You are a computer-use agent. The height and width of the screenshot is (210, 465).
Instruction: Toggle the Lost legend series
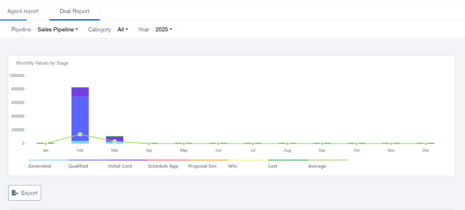pyautogui.click(x=272, y=166)
